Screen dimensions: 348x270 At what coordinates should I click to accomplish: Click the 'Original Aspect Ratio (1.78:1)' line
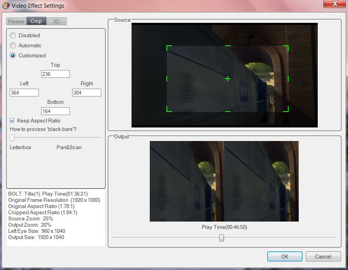41,206
